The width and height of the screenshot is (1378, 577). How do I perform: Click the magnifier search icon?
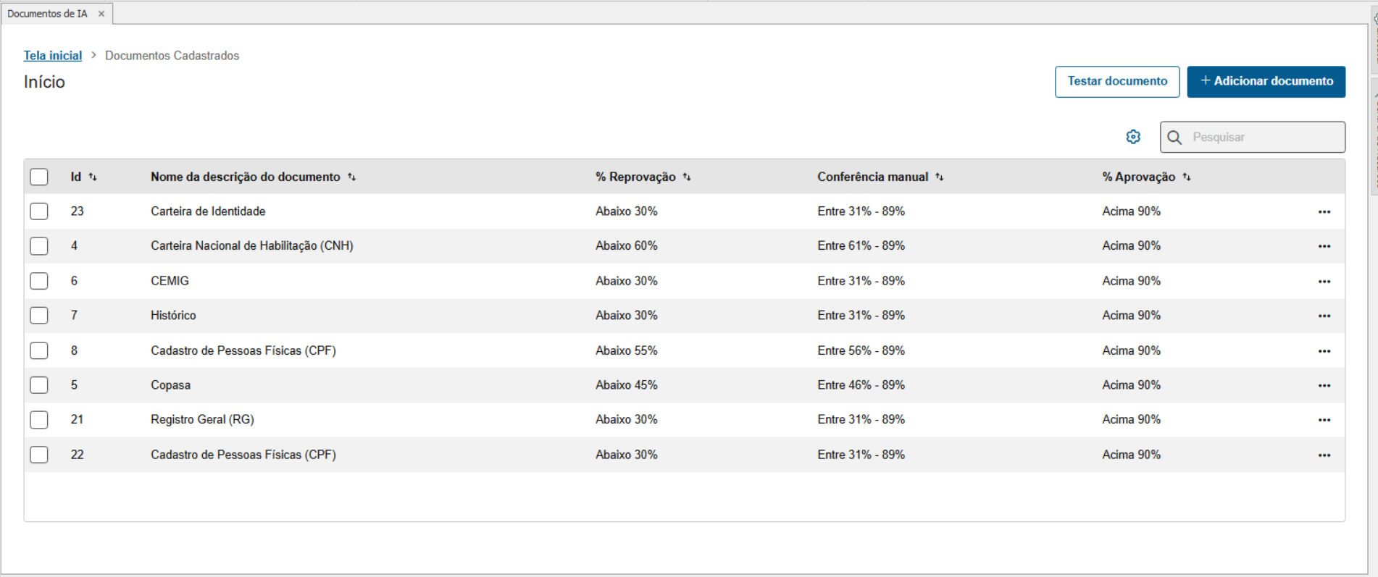click(1174, 138)
